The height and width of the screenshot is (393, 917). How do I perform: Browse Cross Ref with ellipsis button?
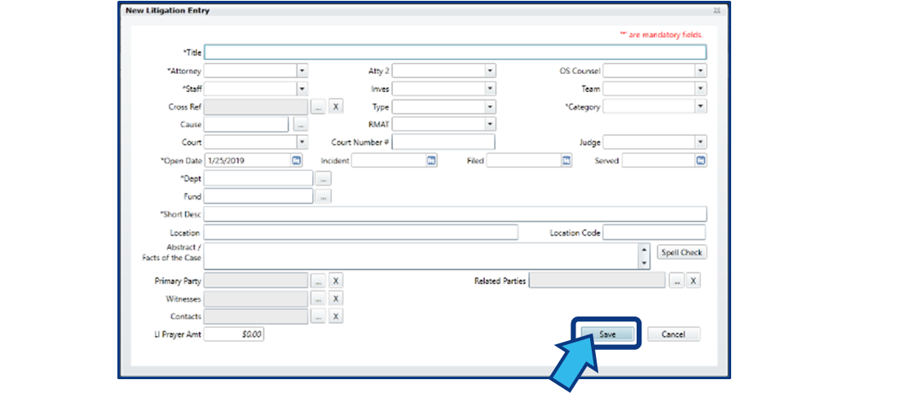[x=318, y=107]
